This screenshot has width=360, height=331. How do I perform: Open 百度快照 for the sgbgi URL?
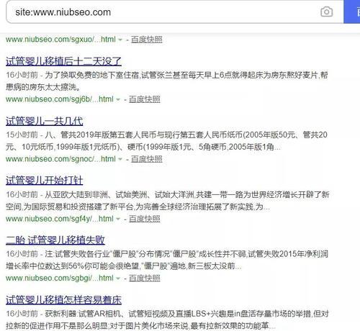click(x=145, y=278)
